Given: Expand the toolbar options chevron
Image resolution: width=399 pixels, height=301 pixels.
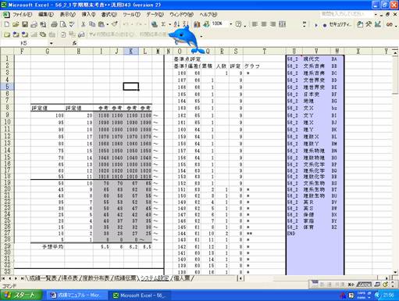Looking at the screenshot, I should pos(305,24).
